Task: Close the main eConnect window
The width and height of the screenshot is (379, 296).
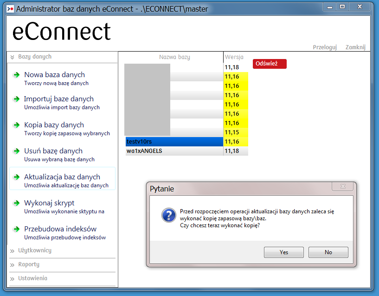Action: [x=360, y=7]
